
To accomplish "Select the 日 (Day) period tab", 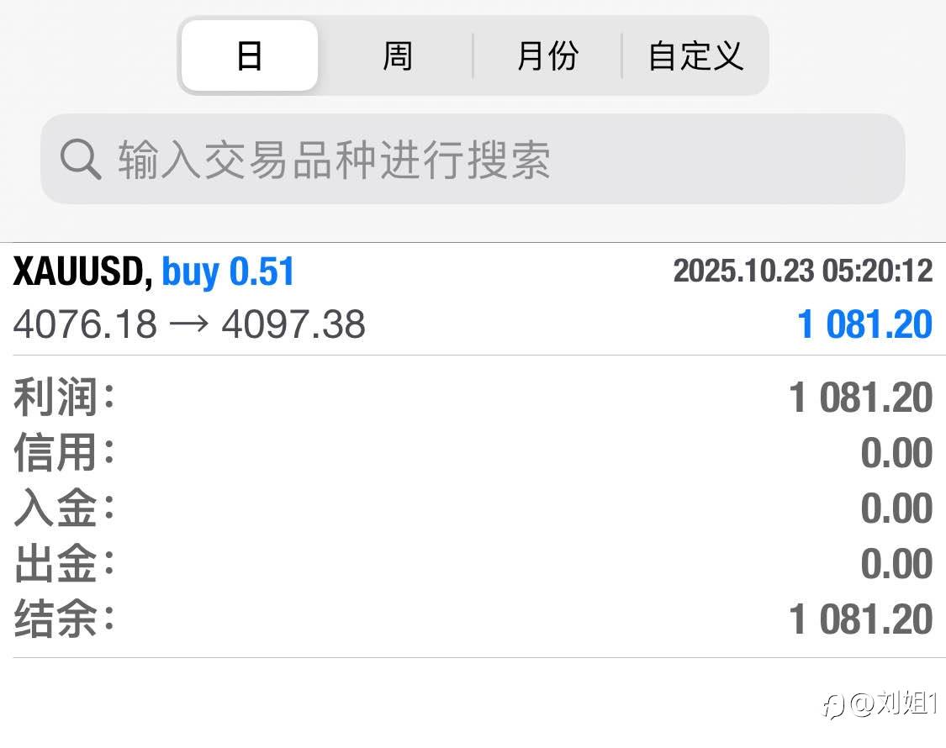I will pyautogui.click(x=250, y=56).
